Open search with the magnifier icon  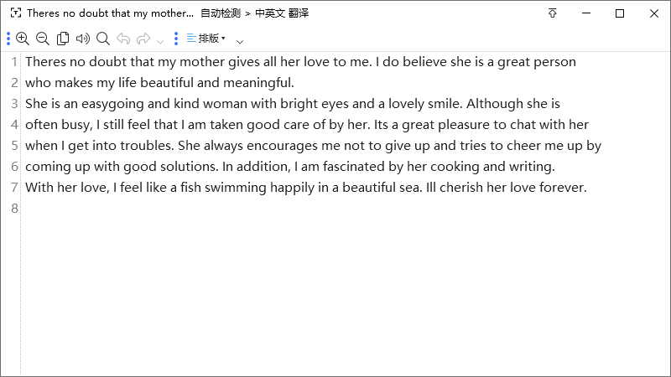point(103,39)
